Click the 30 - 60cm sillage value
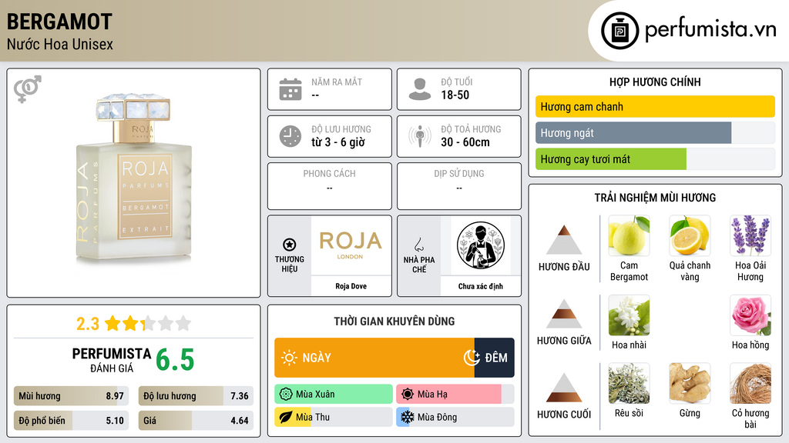 click(x=465, y=142)
